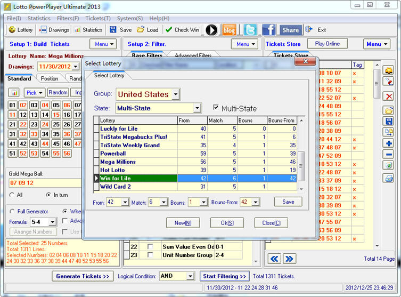Click the New(N) button
The width and height of the screenshot is (401, 297).
point(183,223)
